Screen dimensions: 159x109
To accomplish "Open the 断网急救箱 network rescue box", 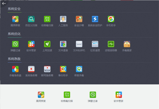I will pyautogui.click(x=47, y=69).
